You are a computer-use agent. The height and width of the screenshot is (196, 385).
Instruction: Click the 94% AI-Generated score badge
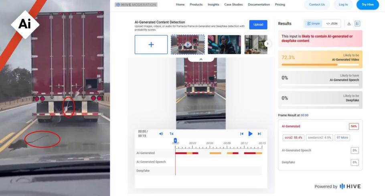tap(354, 127)
